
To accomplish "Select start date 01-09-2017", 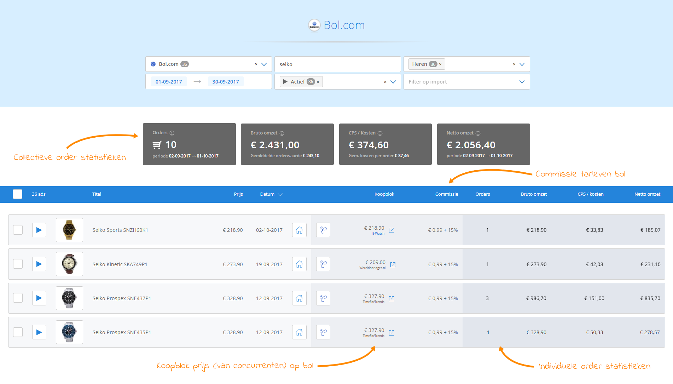I will click(169, 82).
